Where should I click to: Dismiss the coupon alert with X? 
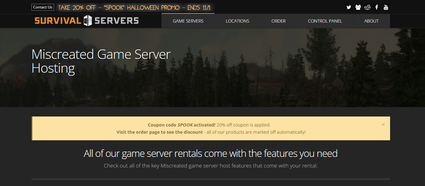tap(383, 124)
